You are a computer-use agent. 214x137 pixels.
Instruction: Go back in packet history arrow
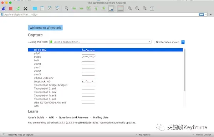click(74, 9)
